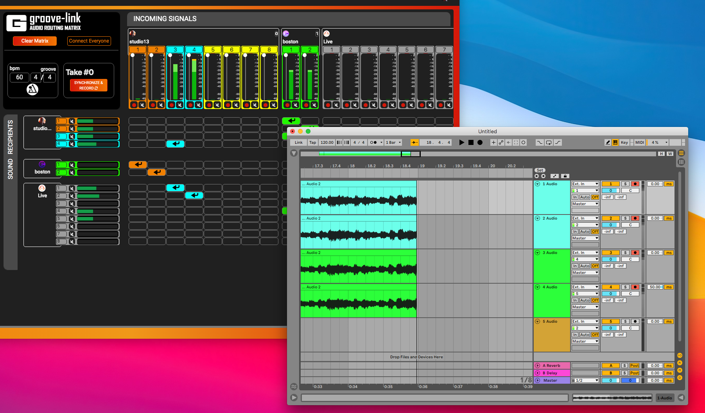Stop playback in Ableton Live transport
The image size is (705, 413).
[471, 143]
